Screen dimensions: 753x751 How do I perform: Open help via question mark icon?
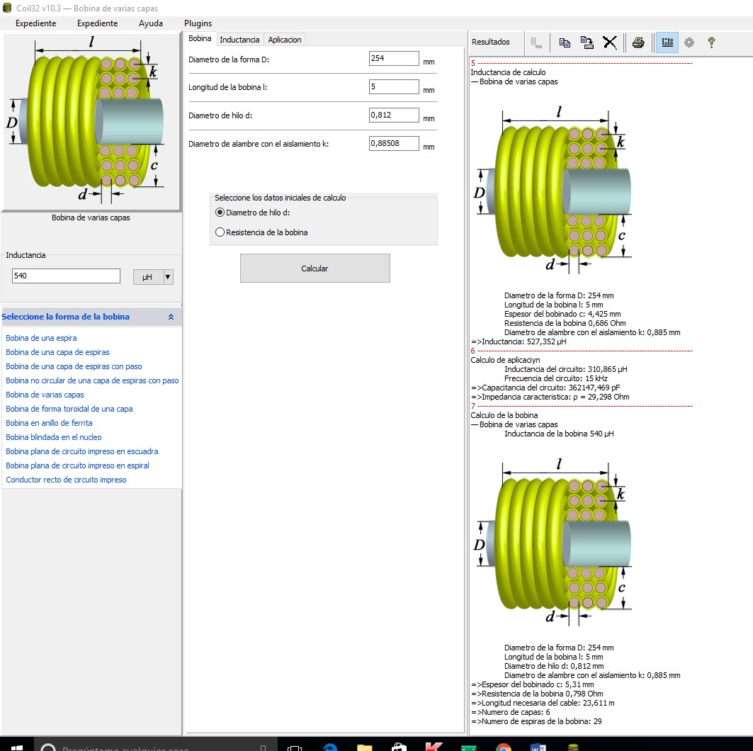[711, 43]
